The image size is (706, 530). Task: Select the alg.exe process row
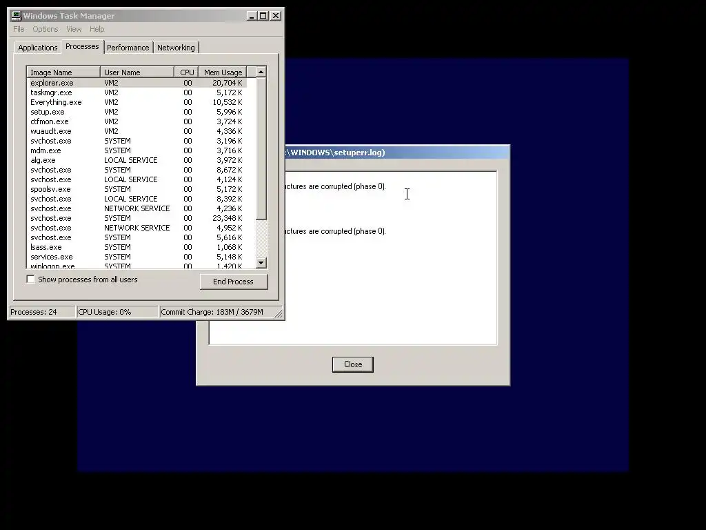point(137,160)
